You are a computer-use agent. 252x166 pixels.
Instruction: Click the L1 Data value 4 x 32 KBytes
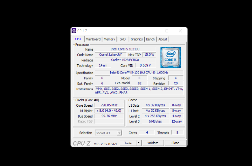[155, 105]
